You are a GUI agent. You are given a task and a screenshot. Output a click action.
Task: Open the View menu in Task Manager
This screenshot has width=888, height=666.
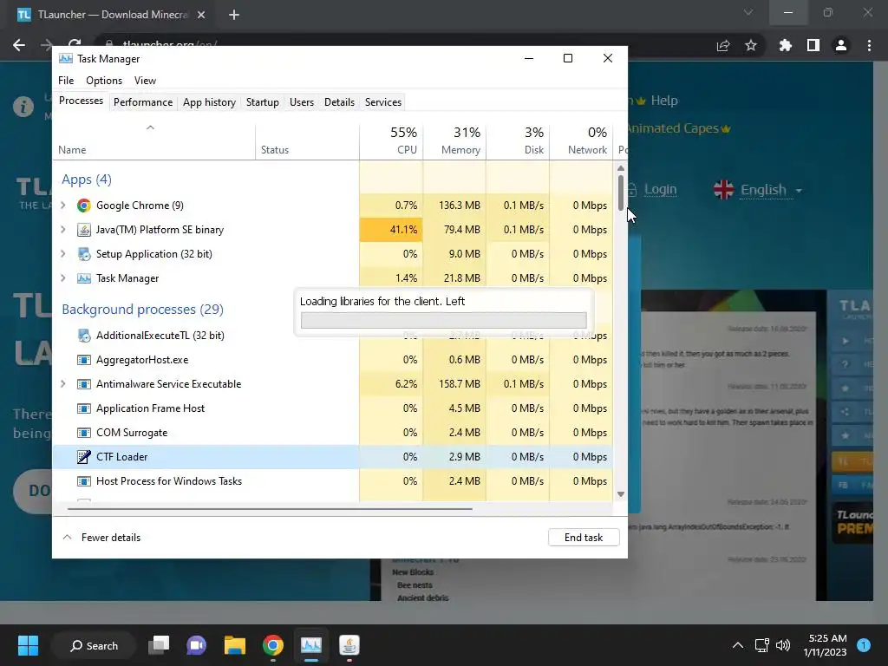click(x=145, y=81)
